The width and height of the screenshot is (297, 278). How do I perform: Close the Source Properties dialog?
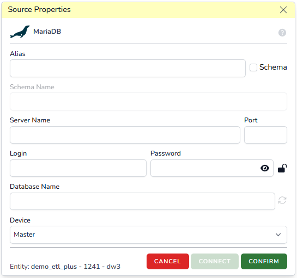tap(283, 10)
